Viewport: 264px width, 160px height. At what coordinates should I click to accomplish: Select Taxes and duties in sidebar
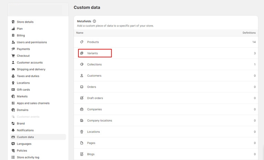point(28,76)
